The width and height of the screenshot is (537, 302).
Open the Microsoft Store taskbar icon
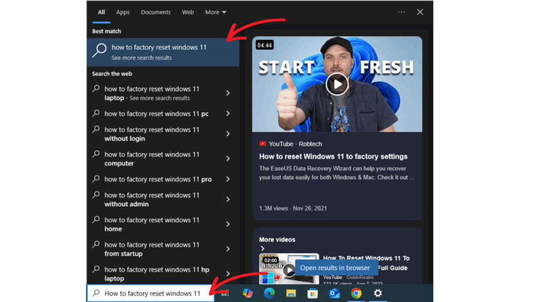coord(313,294)
